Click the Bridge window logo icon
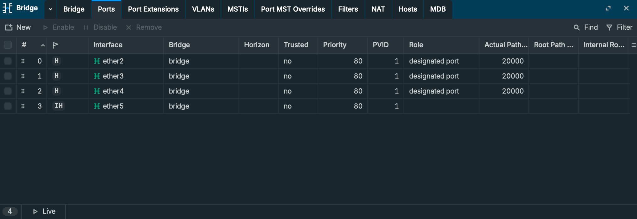The image size is (637, 219). [x=7, y=8]
